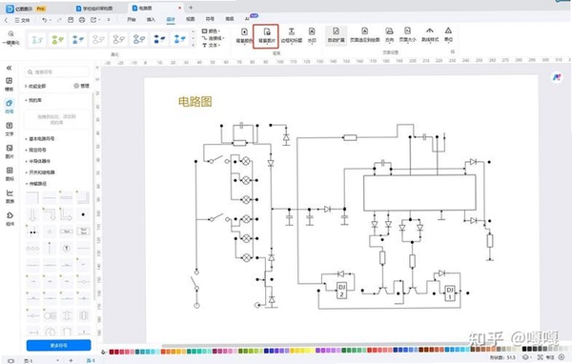This screenshot has height=364, width=572.
Task: Switch to the Insert (插入) ribbon tab
Action: [x=151, y=19]
